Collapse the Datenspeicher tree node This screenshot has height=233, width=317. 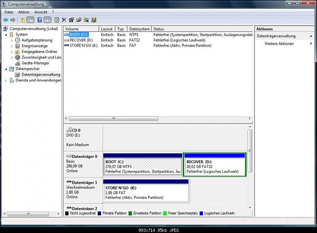(x=6, y=69)
